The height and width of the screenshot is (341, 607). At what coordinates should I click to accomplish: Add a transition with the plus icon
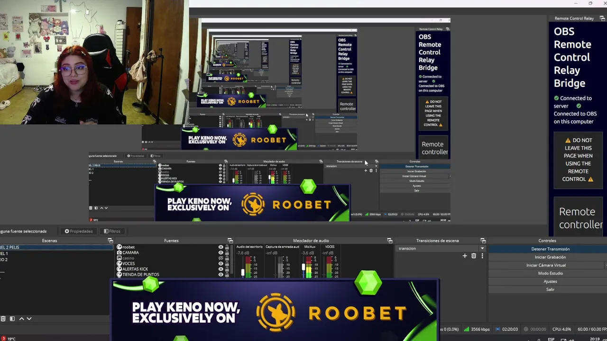(465, 256)
